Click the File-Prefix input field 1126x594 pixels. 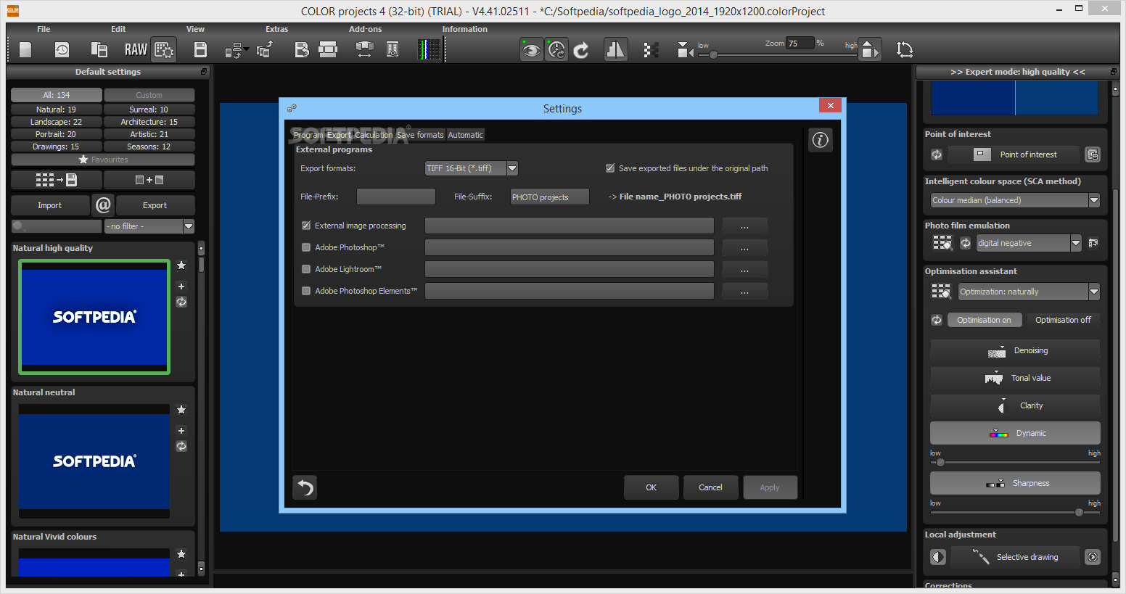tap(396, 197)
